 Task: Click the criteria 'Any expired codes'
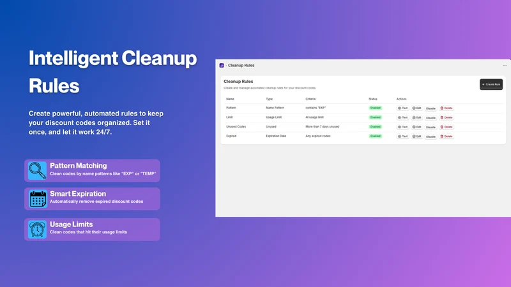[x=318, y=136]
